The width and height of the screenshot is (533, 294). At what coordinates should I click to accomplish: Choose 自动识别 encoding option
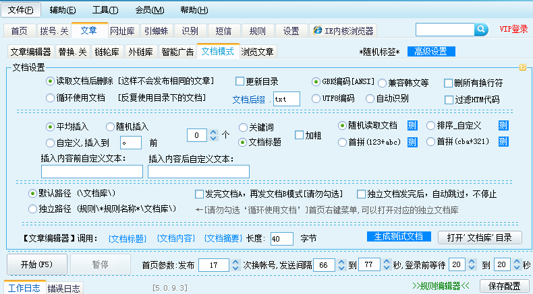point(370,99)
